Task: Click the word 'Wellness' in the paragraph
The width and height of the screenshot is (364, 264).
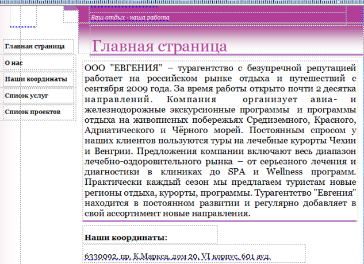Action: (x=285, y=172)
